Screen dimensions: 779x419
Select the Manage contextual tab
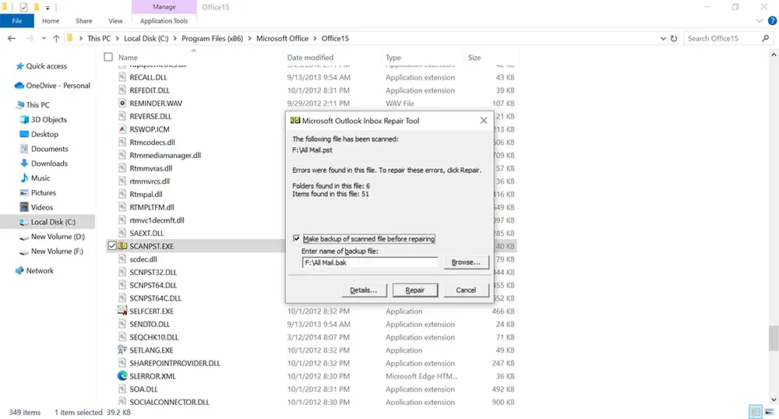[164, 7]
